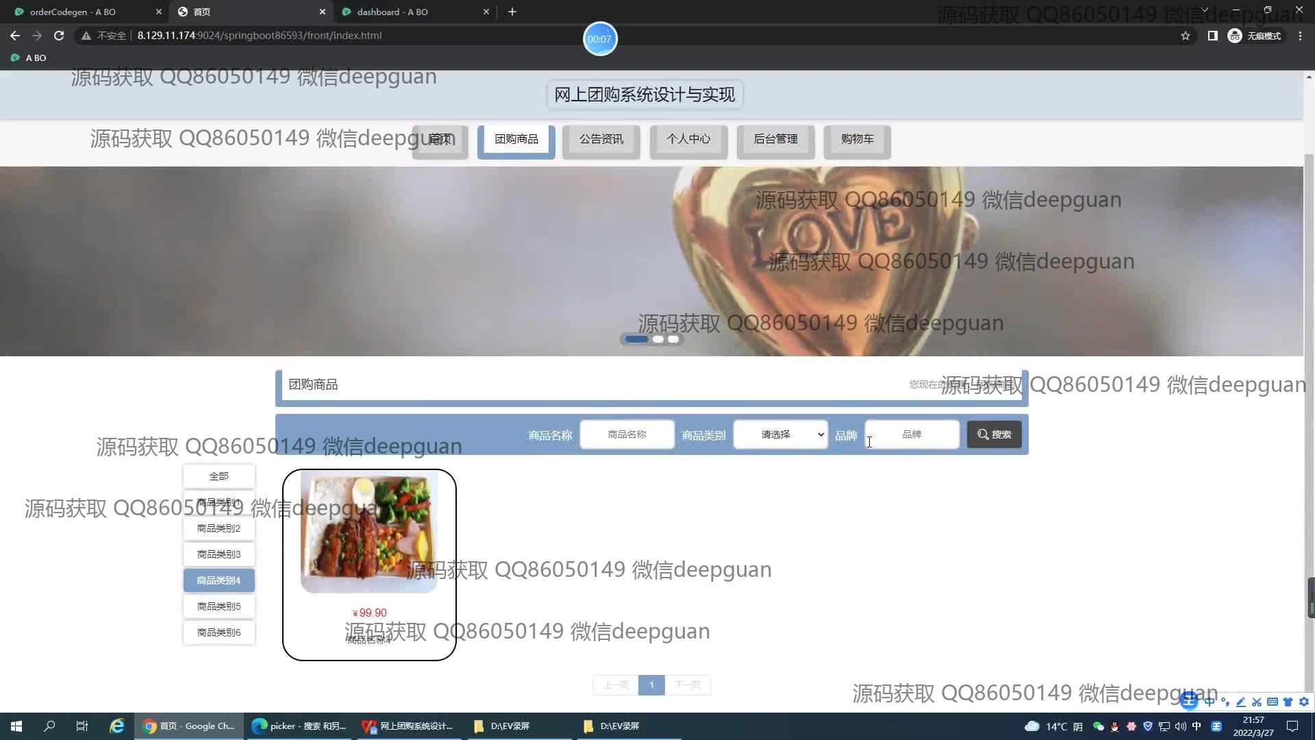This screenshot has width=1315, height=740.
Task: Select the second carousel indicator dot
Action: click(658, 339)
